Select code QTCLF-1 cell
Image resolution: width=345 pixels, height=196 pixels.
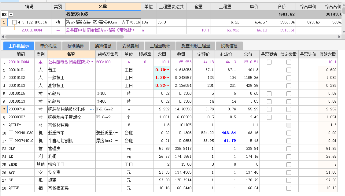tap(21, 125)
